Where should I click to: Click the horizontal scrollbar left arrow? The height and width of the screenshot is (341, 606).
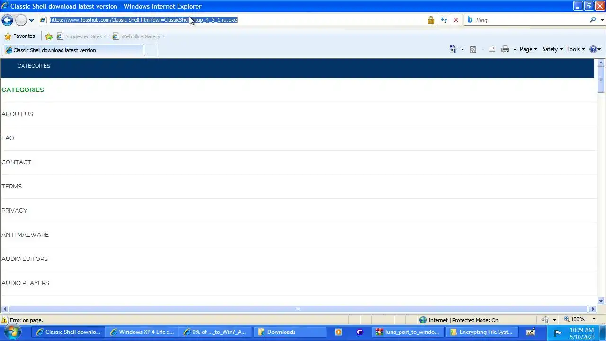pyautogui.click(x=5, y=309)
